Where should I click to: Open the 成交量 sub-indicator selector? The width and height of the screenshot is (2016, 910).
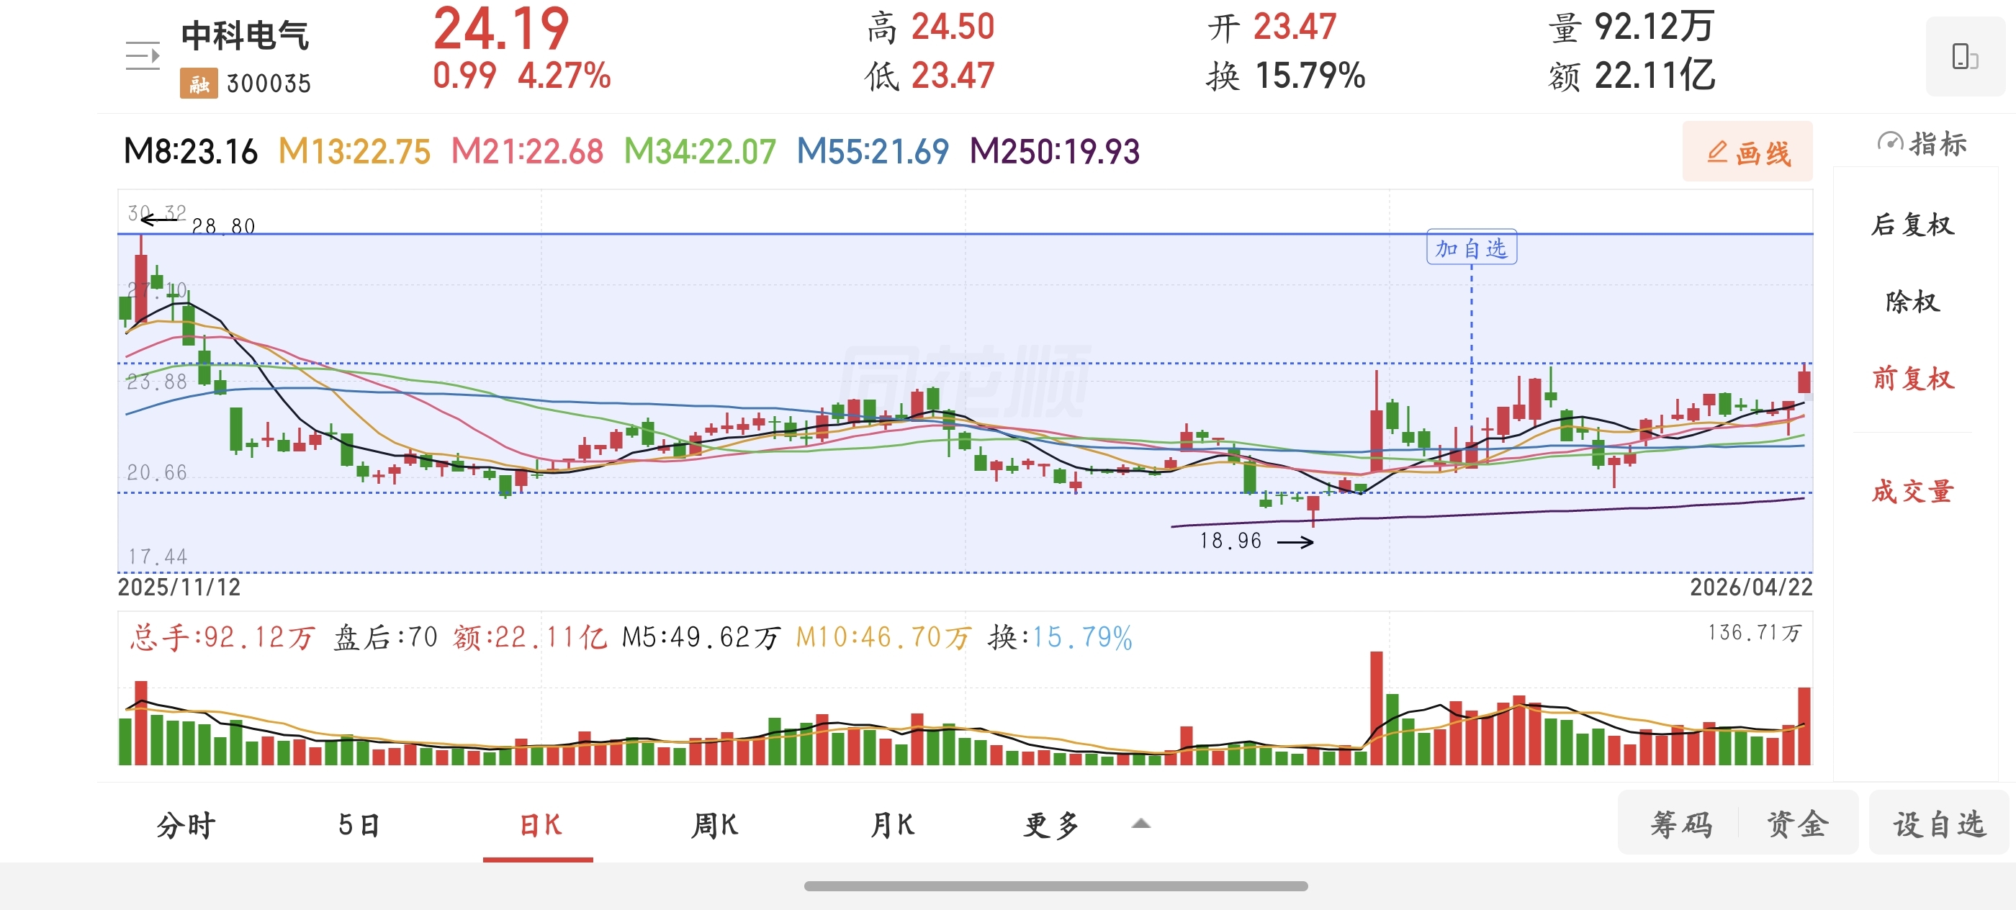click(1913, 492)
